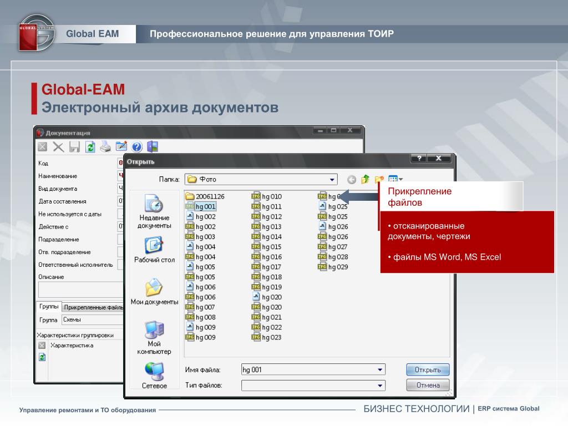Click the Описание text box in Документация
The image size is (568, 426).
[81, 290]
